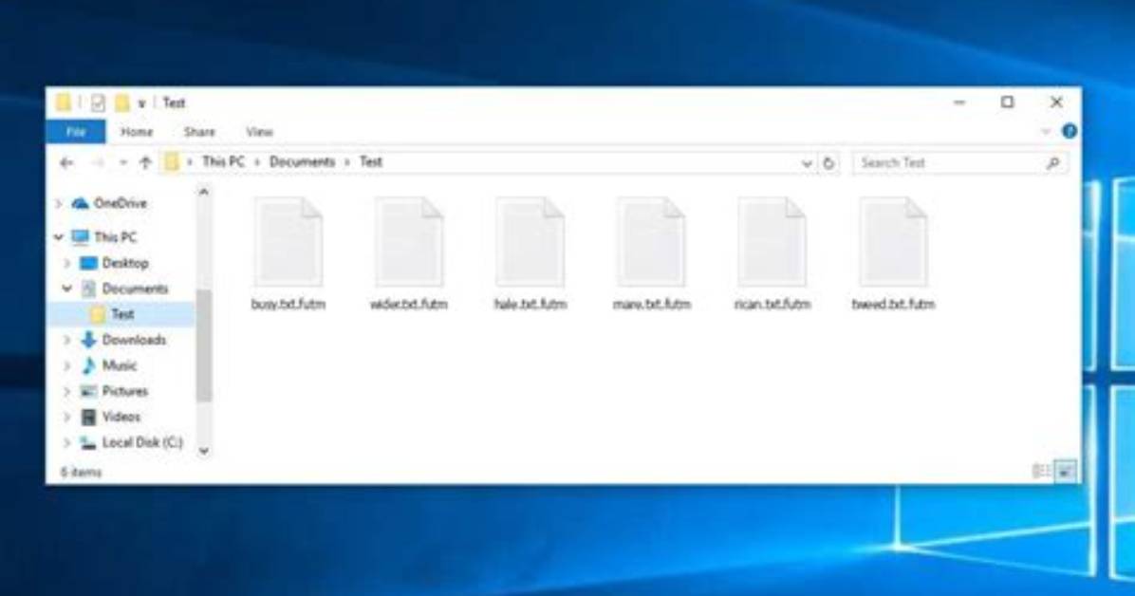
Task: Expand the Local Disk (C:) node
Action: [x=67, y=442]
